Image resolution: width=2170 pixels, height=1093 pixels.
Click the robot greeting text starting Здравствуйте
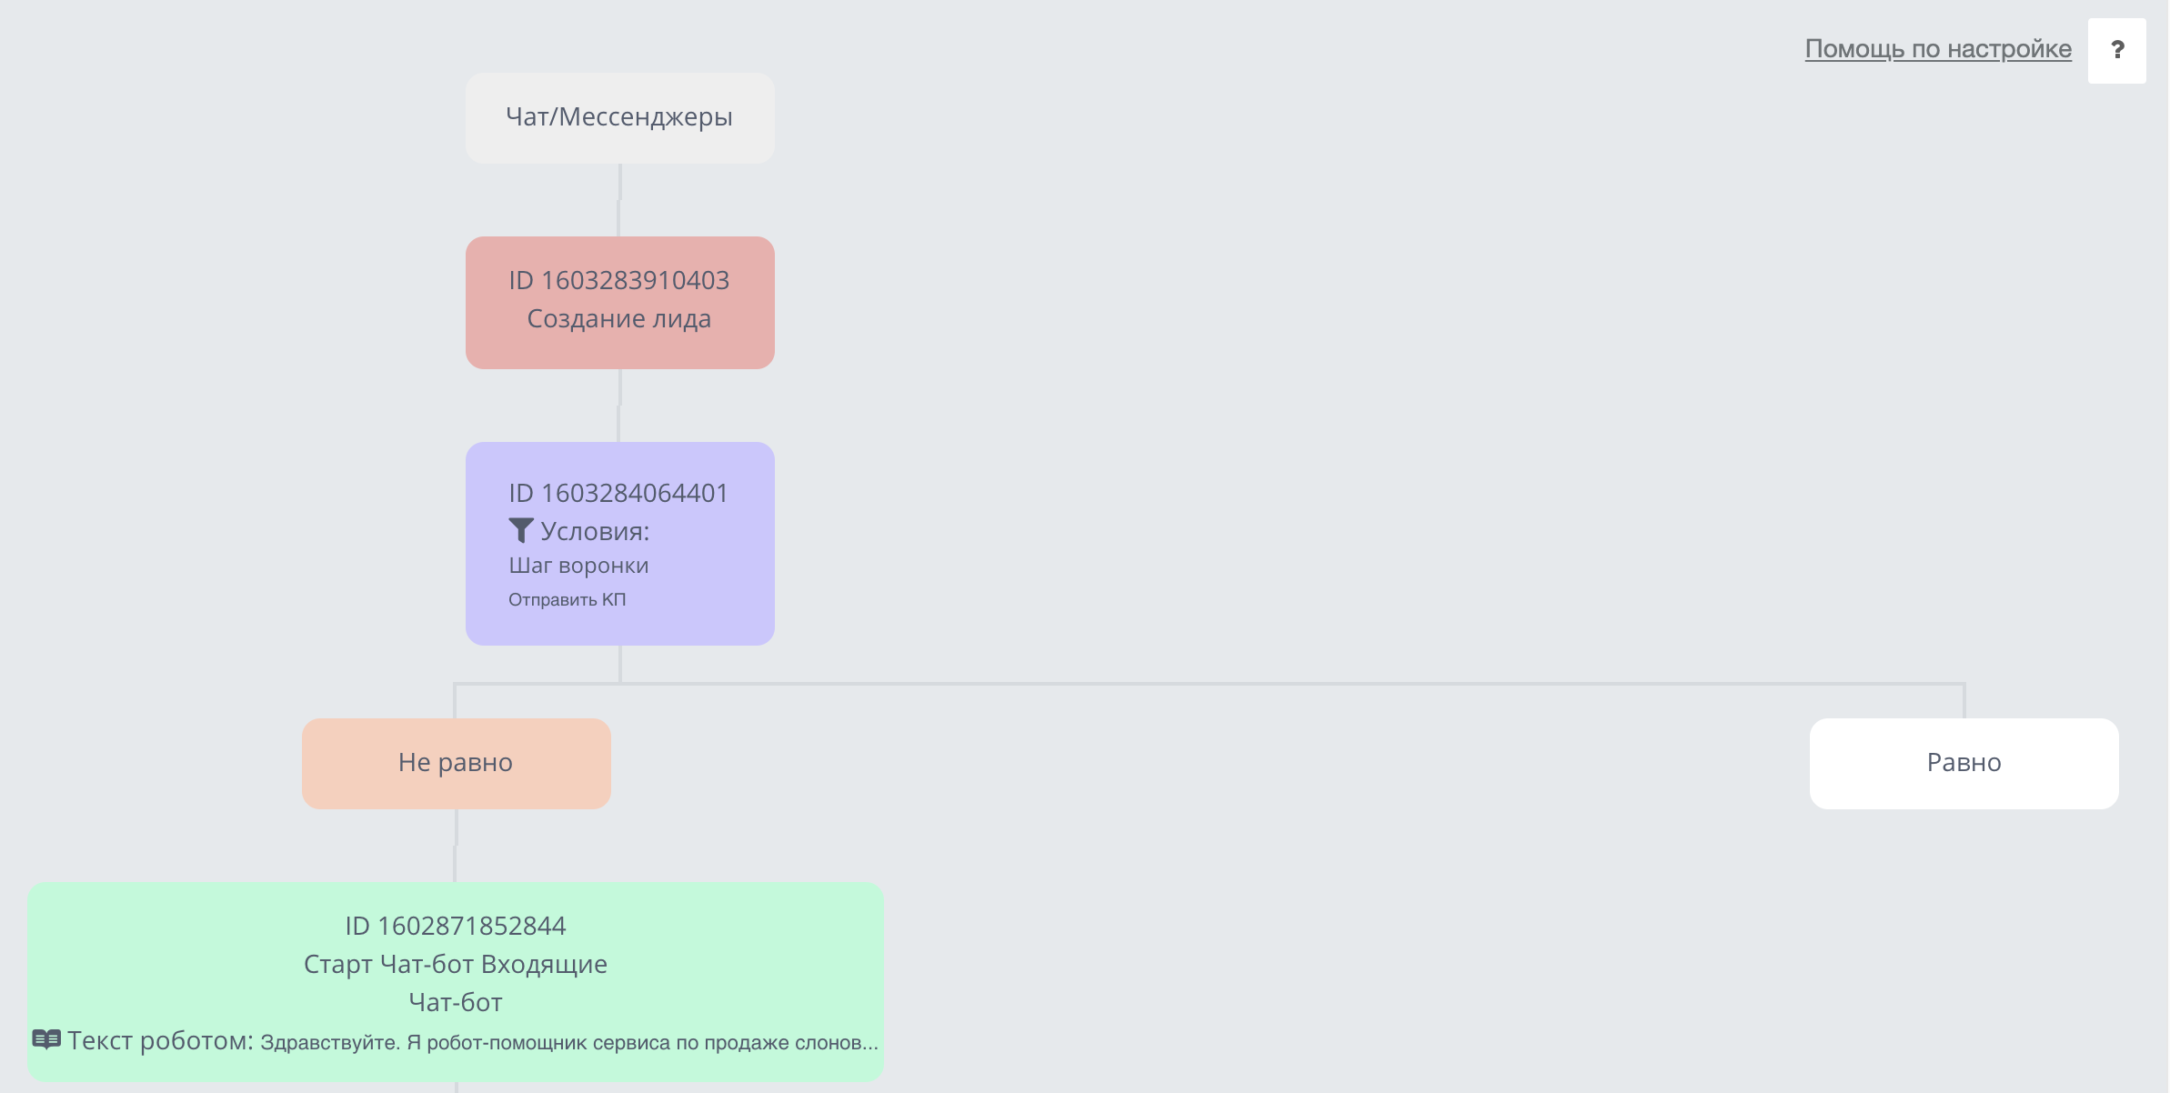click(569, 1042)
